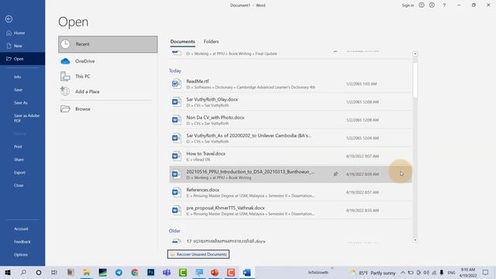Open Cortana from taskbar
The image size is (496, 279).
point(39,272)
